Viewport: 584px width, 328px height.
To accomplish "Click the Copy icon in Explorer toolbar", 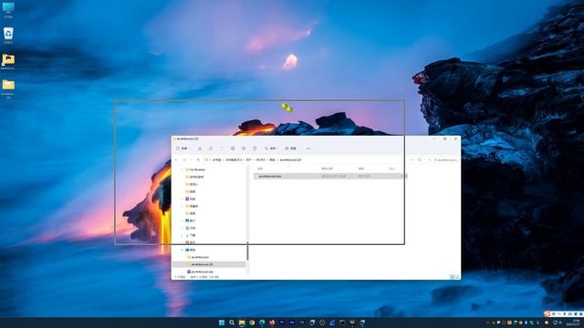I will click(211, 149).
